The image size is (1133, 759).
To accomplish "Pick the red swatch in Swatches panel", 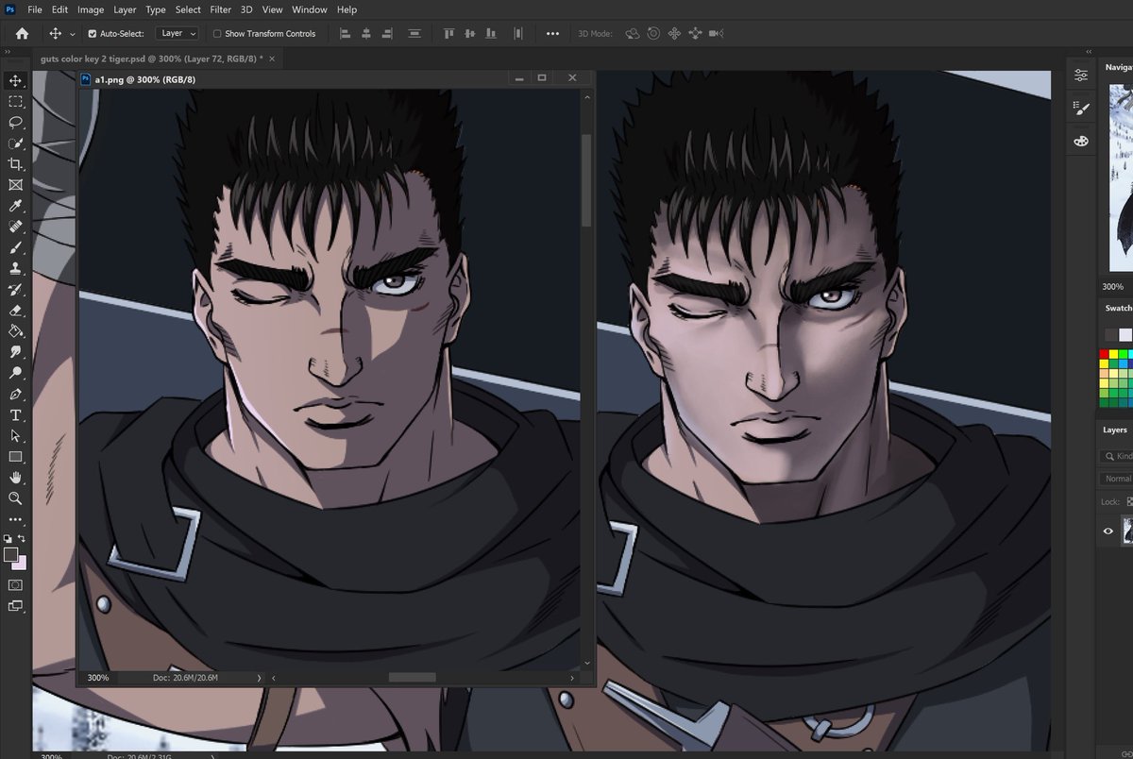I will click(1104, 354).
